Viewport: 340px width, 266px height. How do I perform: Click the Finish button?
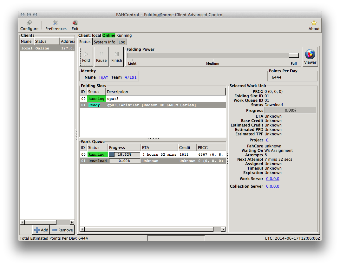point(117,57)
